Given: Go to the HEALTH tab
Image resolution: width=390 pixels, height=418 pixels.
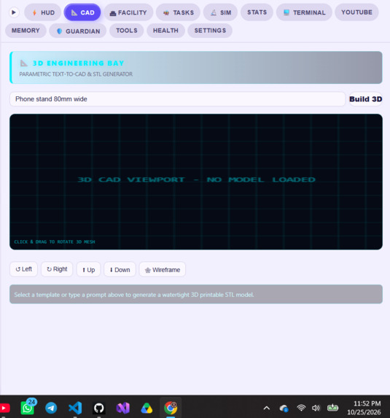Looking at the screenshot, I should click(x=165, y=31).
